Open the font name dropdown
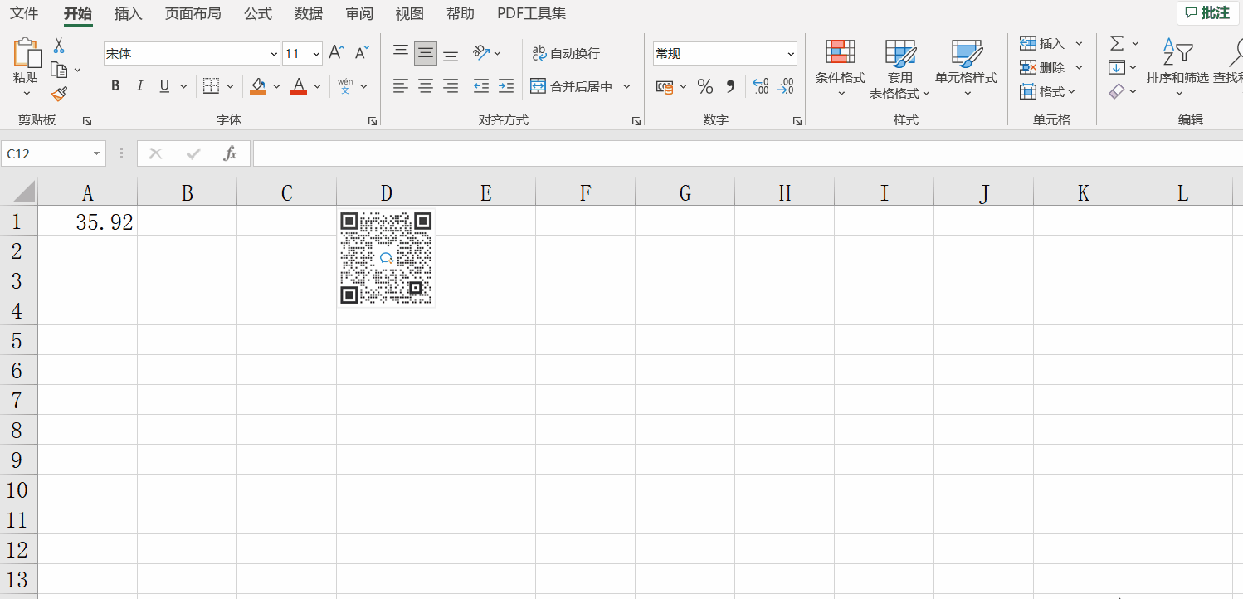The height and width of the screenshot is (599, 1243). tap(274, 53)
